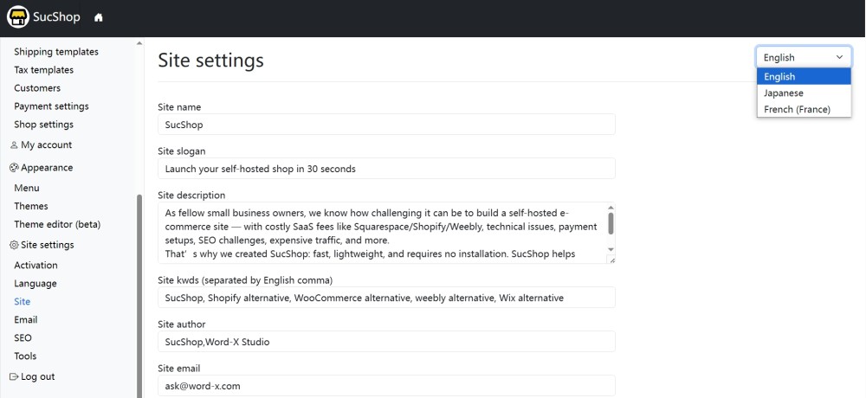This screenshot has width=866, height=398.
Task: Click the Site settings gear icon
Action: 14,246
